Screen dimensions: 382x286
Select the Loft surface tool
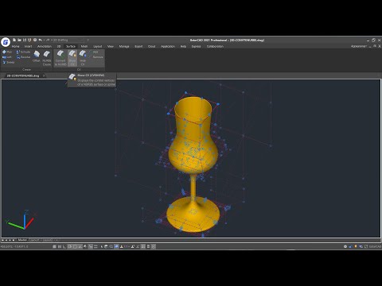[x=7, y=57]
